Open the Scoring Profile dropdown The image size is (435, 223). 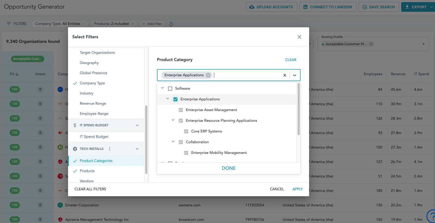click(x=423, y=44)
